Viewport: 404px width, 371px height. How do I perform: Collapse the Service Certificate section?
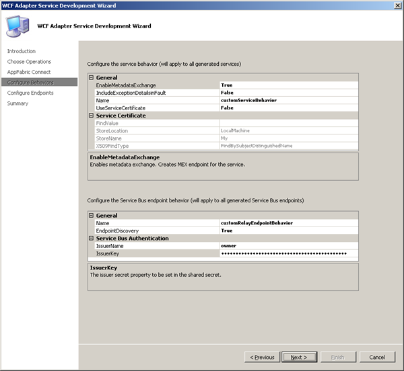click(91, 116)
